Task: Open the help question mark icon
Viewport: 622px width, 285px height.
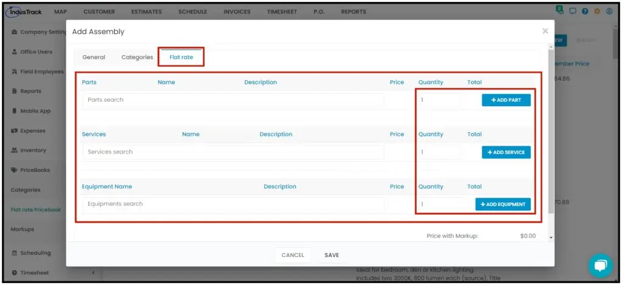Action: tap(585, 12)
